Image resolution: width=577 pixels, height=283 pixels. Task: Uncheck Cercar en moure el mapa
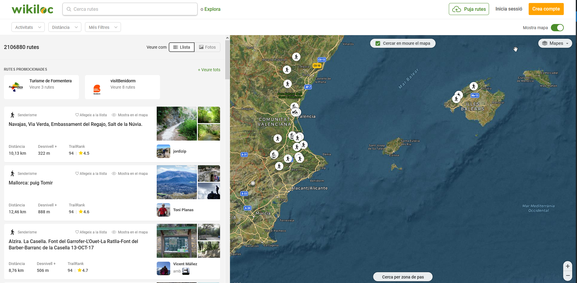378,43
